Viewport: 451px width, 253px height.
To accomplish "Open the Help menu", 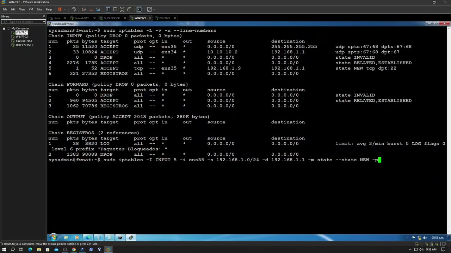I will click(49, 9).
